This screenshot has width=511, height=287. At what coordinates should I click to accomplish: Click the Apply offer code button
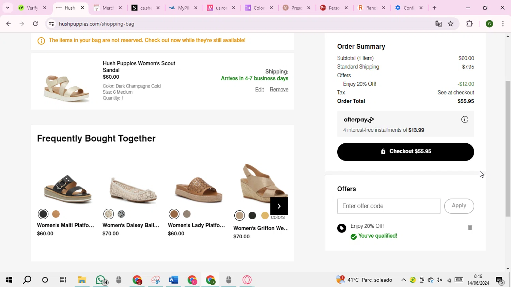click(459, 206)
